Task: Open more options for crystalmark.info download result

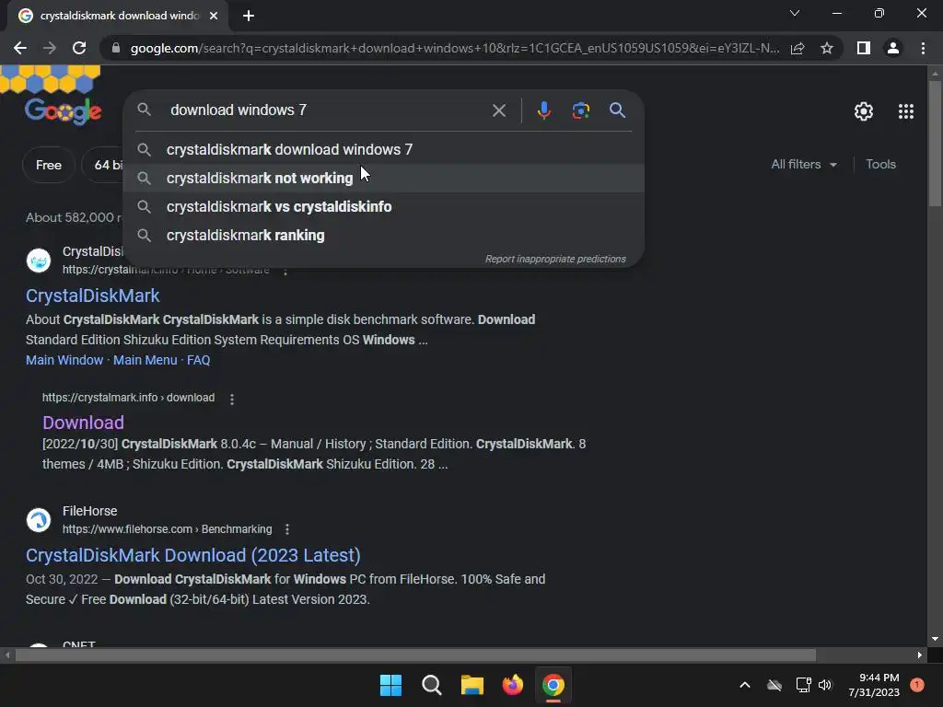Action: (x=232, y=399)
